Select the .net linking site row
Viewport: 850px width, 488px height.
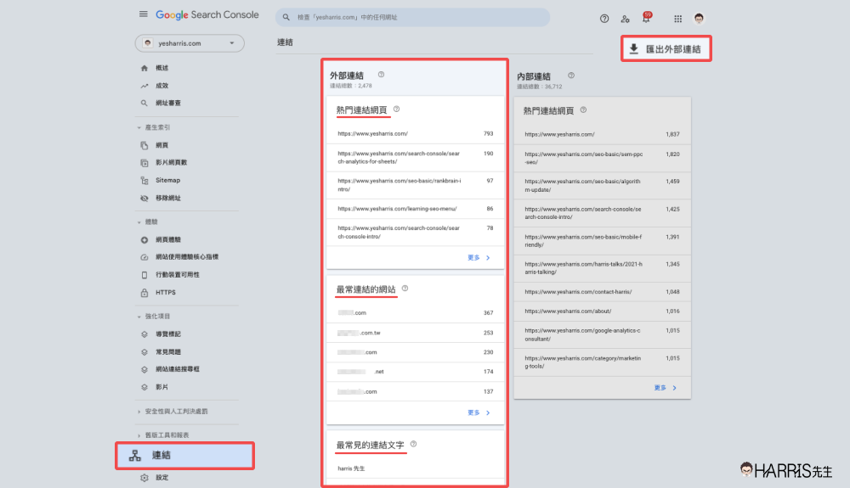coord(416,372)
